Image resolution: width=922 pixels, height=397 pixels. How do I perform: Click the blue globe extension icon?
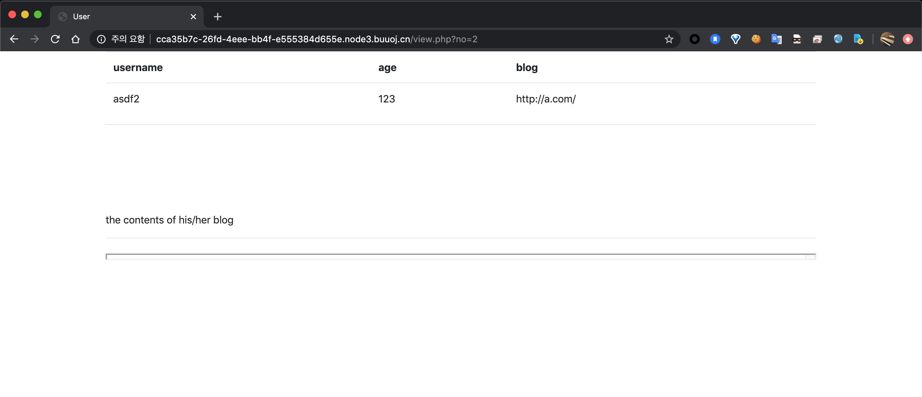coord(837,39)
